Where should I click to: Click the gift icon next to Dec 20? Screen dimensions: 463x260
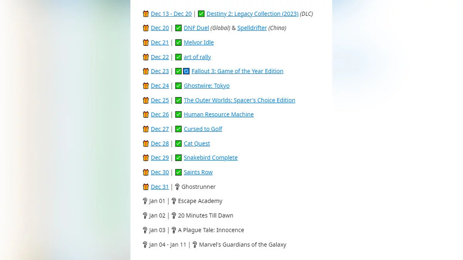(x=146, y=28)
